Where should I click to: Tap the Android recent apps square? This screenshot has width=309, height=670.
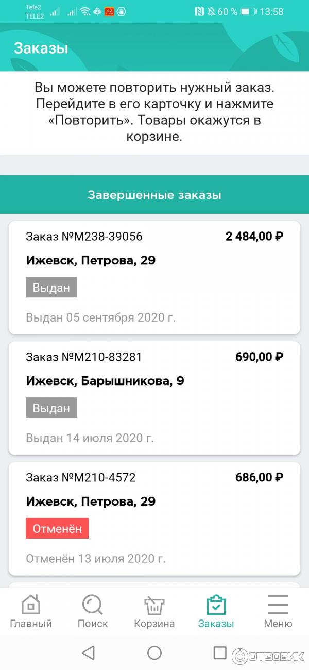(x=220, y=653)
